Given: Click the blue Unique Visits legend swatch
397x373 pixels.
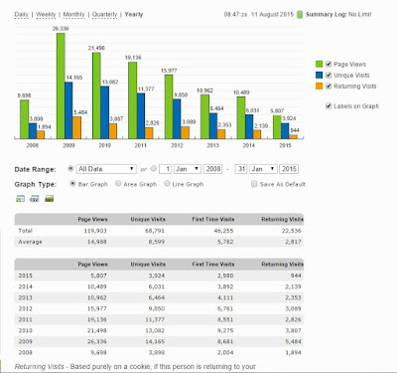Looking at the screenshot, I should pos(319,75).
